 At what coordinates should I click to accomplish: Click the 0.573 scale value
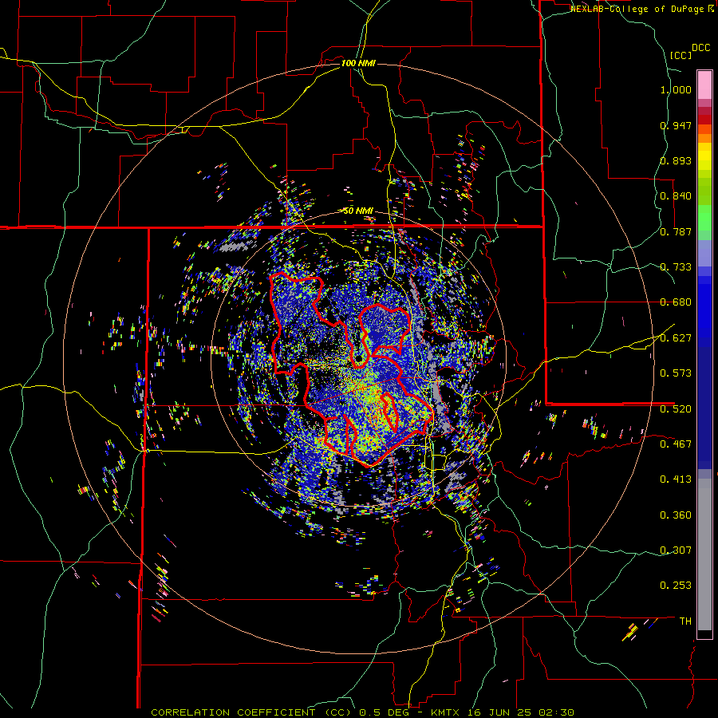tap(676, 373)
